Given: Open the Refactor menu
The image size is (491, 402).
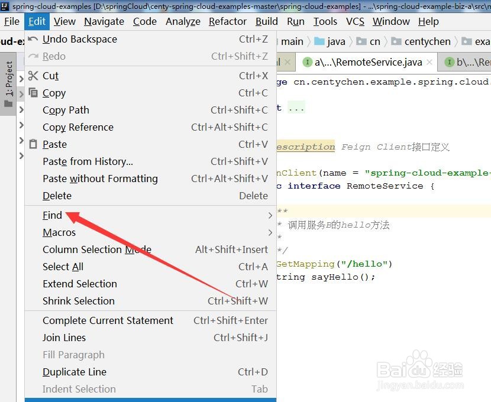Looking at the screenshot, I should [x=228, y=21].
